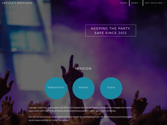Expand the Get Involved dropdown arrow

click(164, 3)
